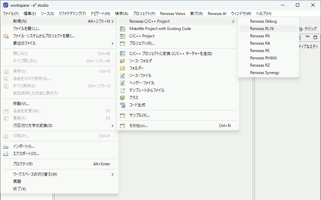This screenshot has height=200, width=321.
Task: Choose ファイルを開く(.)... menu entry
Action: (x=60, y=29)
